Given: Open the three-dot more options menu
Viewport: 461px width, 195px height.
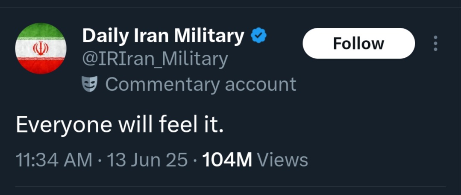Looking at the screenshot, I should [x=435, y=44].
